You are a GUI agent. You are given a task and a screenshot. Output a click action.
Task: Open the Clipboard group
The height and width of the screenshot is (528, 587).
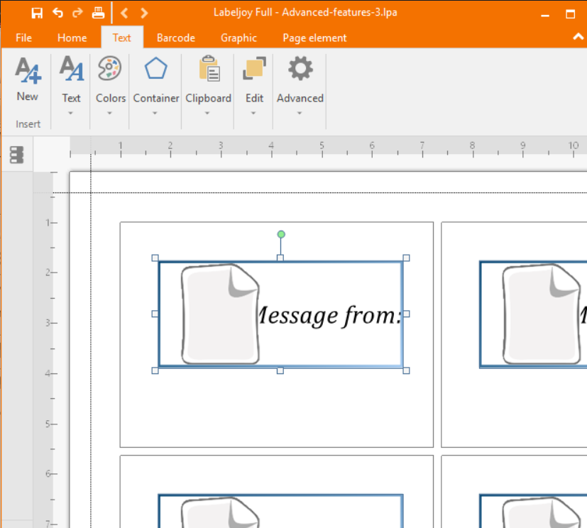tap(208, 85)
